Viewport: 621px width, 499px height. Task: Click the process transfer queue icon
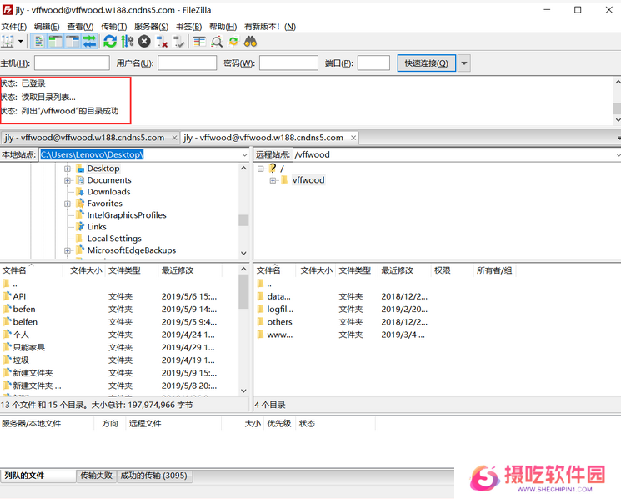(x=127, y=41)
